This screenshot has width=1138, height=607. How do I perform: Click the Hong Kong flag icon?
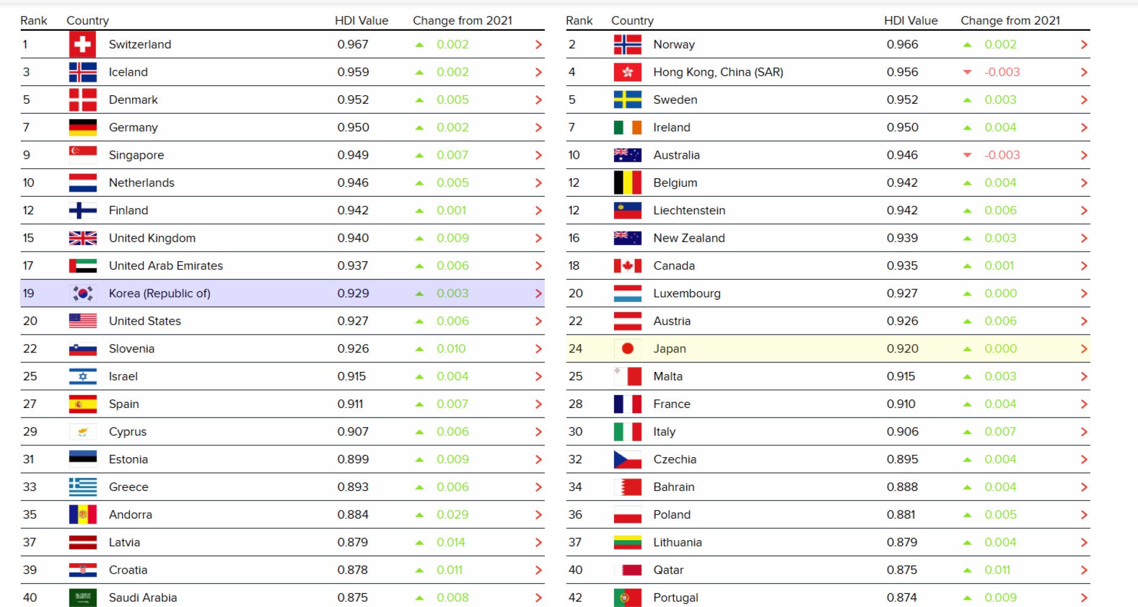point(627,72)
